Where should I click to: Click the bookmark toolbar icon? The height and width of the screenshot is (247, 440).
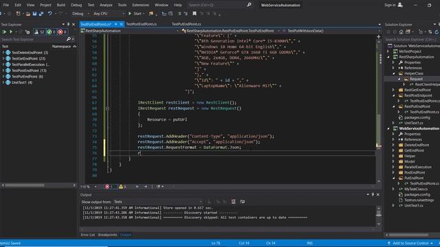coord(194,14)
